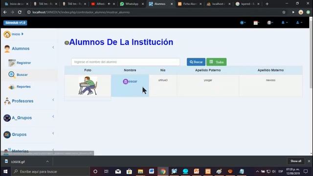313x176 pixels.
Task: Expand the Materias menu chevron
Action: click(x=53, y=150)
